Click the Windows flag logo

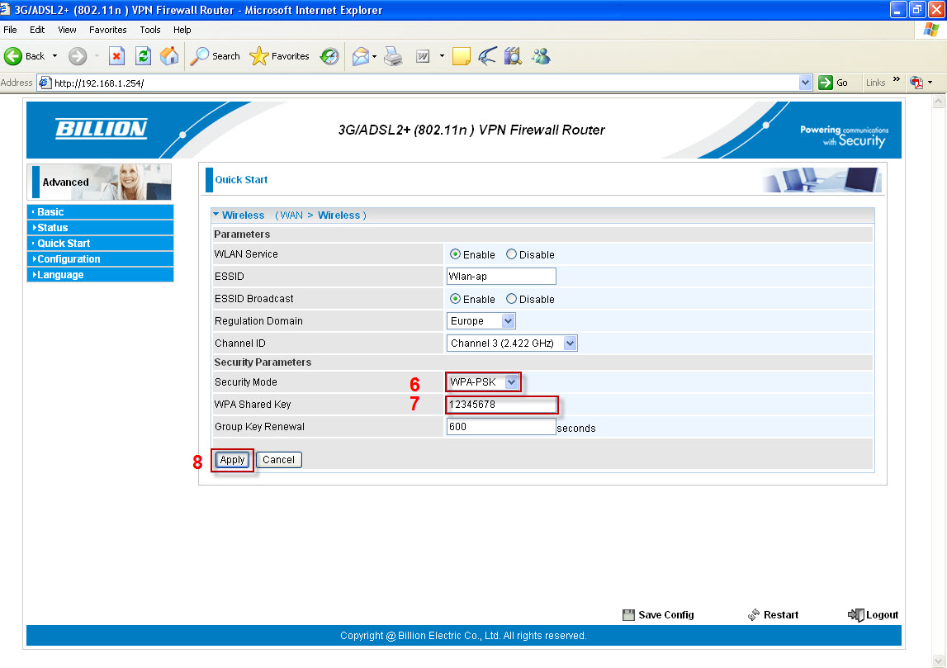coord(931,30)
